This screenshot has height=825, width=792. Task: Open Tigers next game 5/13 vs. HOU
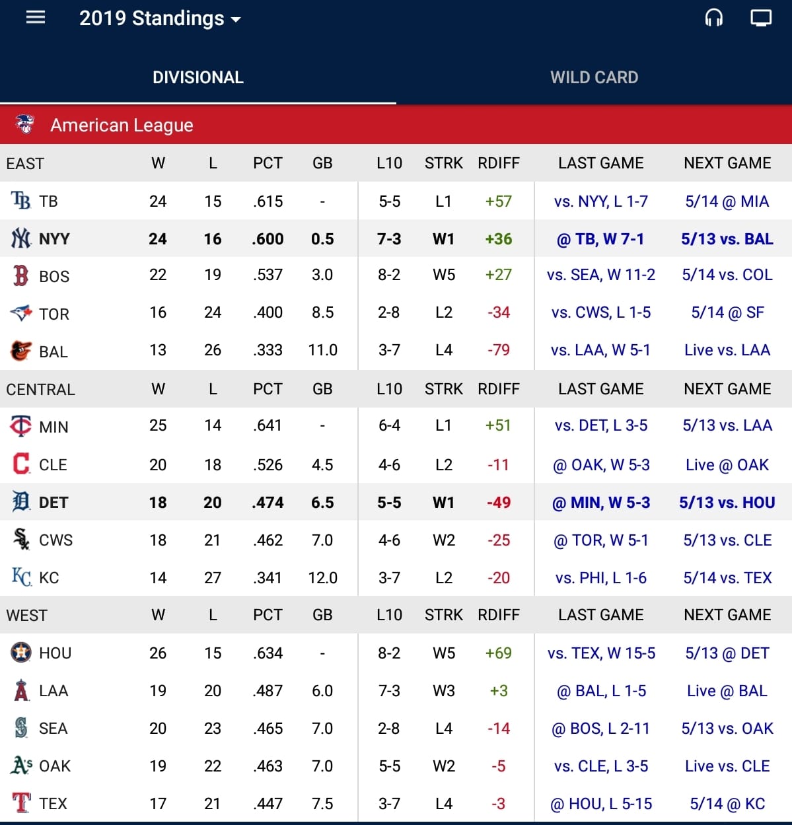[x=727, y=503]
